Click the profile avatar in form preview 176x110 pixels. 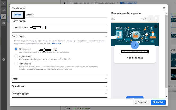tap(135, 45)
